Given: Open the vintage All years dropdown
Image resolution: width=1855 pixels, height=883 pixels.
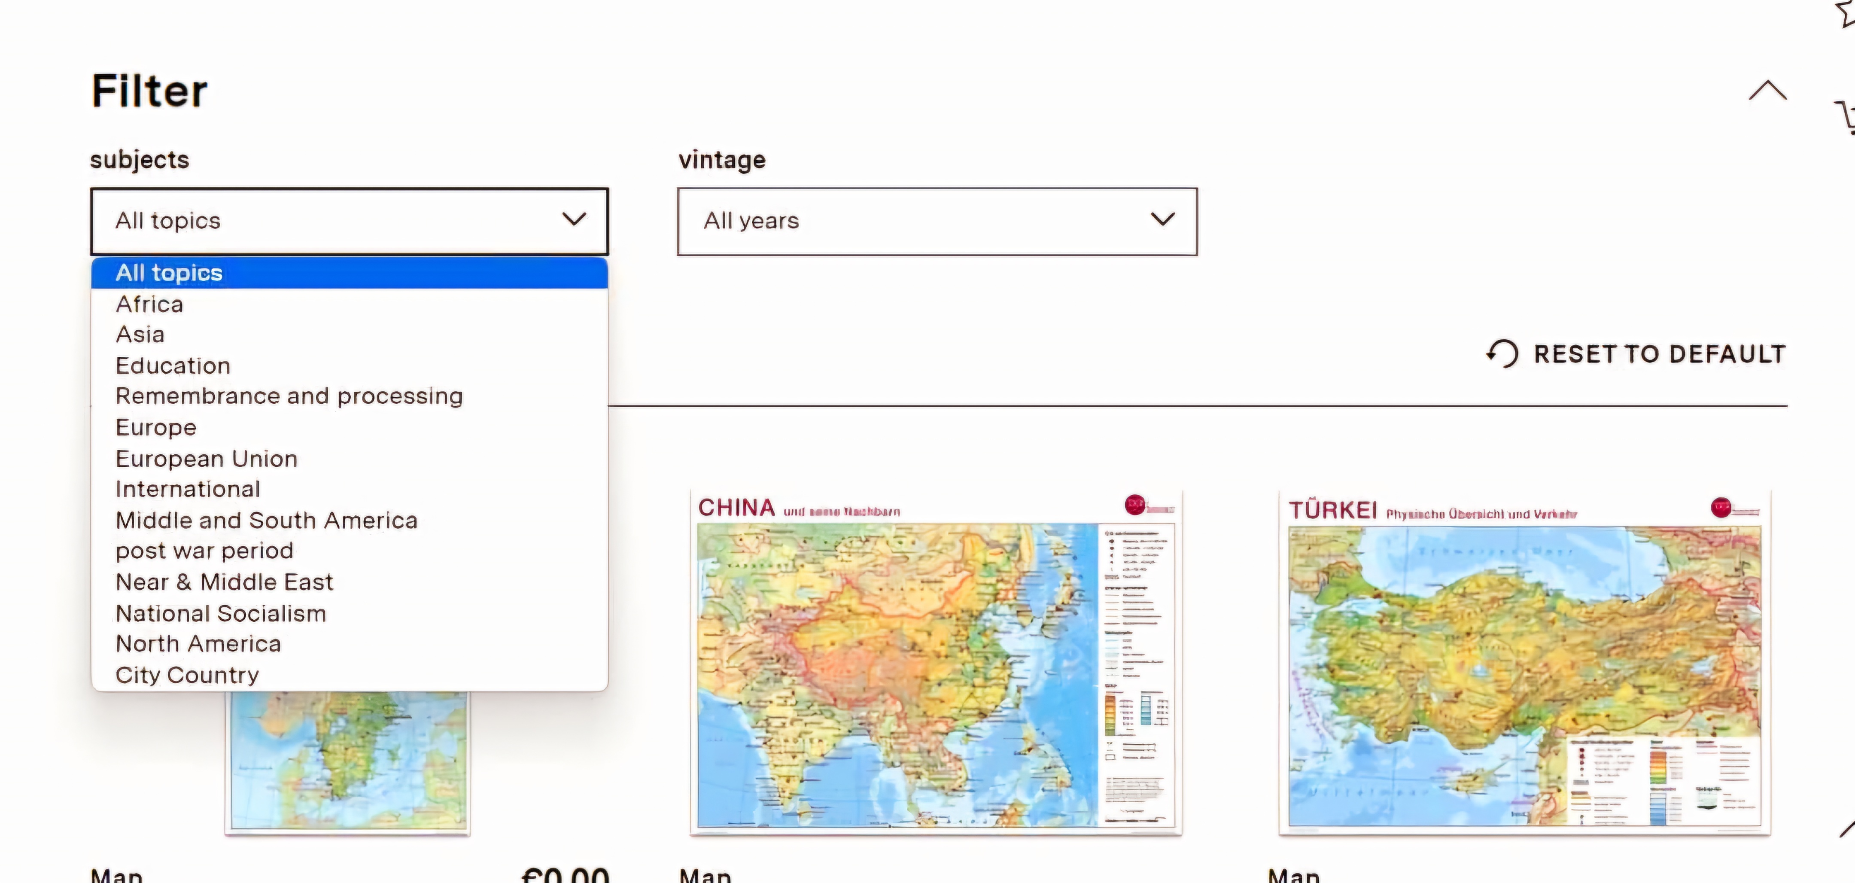Looking at the screenshot, I should [x=936, y=221].
